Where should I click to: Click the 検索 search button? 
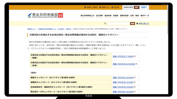(132, 23)
